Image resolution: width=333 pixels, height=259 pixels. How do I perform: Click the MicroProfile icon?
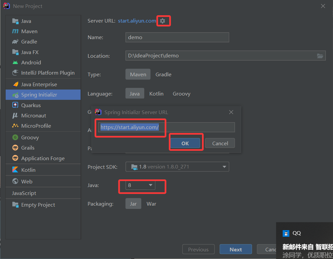pos(15,126)
